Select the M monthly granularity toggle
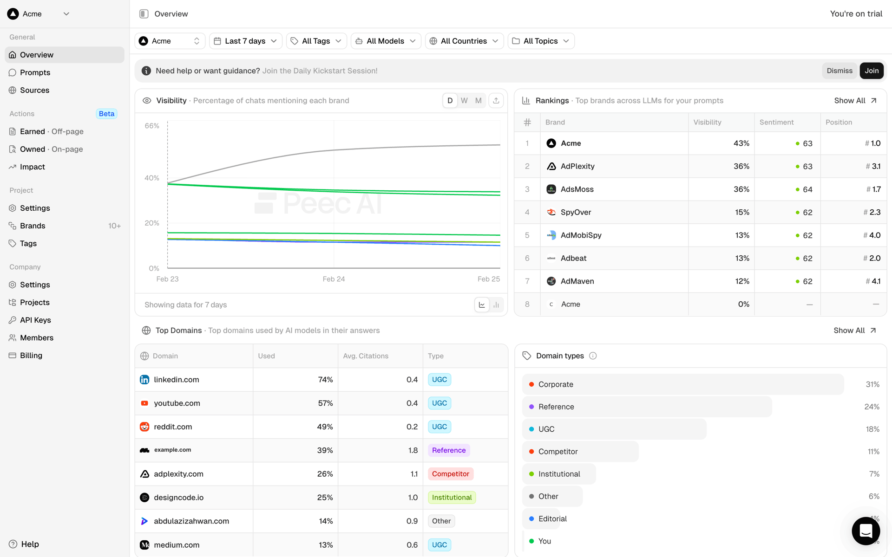The width and height of the screenshot is (892, 557). tap(478, 101)
